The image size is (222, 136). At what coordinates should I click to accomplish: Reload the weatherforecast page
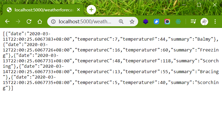(29, 22)
